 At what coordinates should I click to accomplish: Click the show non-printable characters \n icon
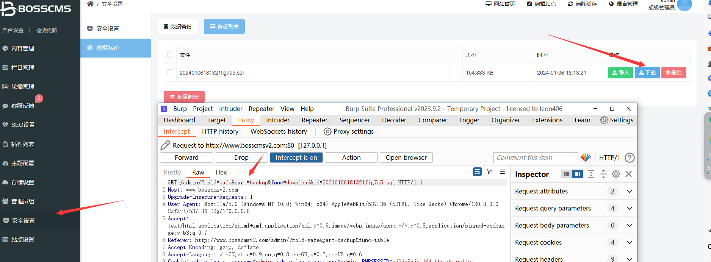(490, 172)
